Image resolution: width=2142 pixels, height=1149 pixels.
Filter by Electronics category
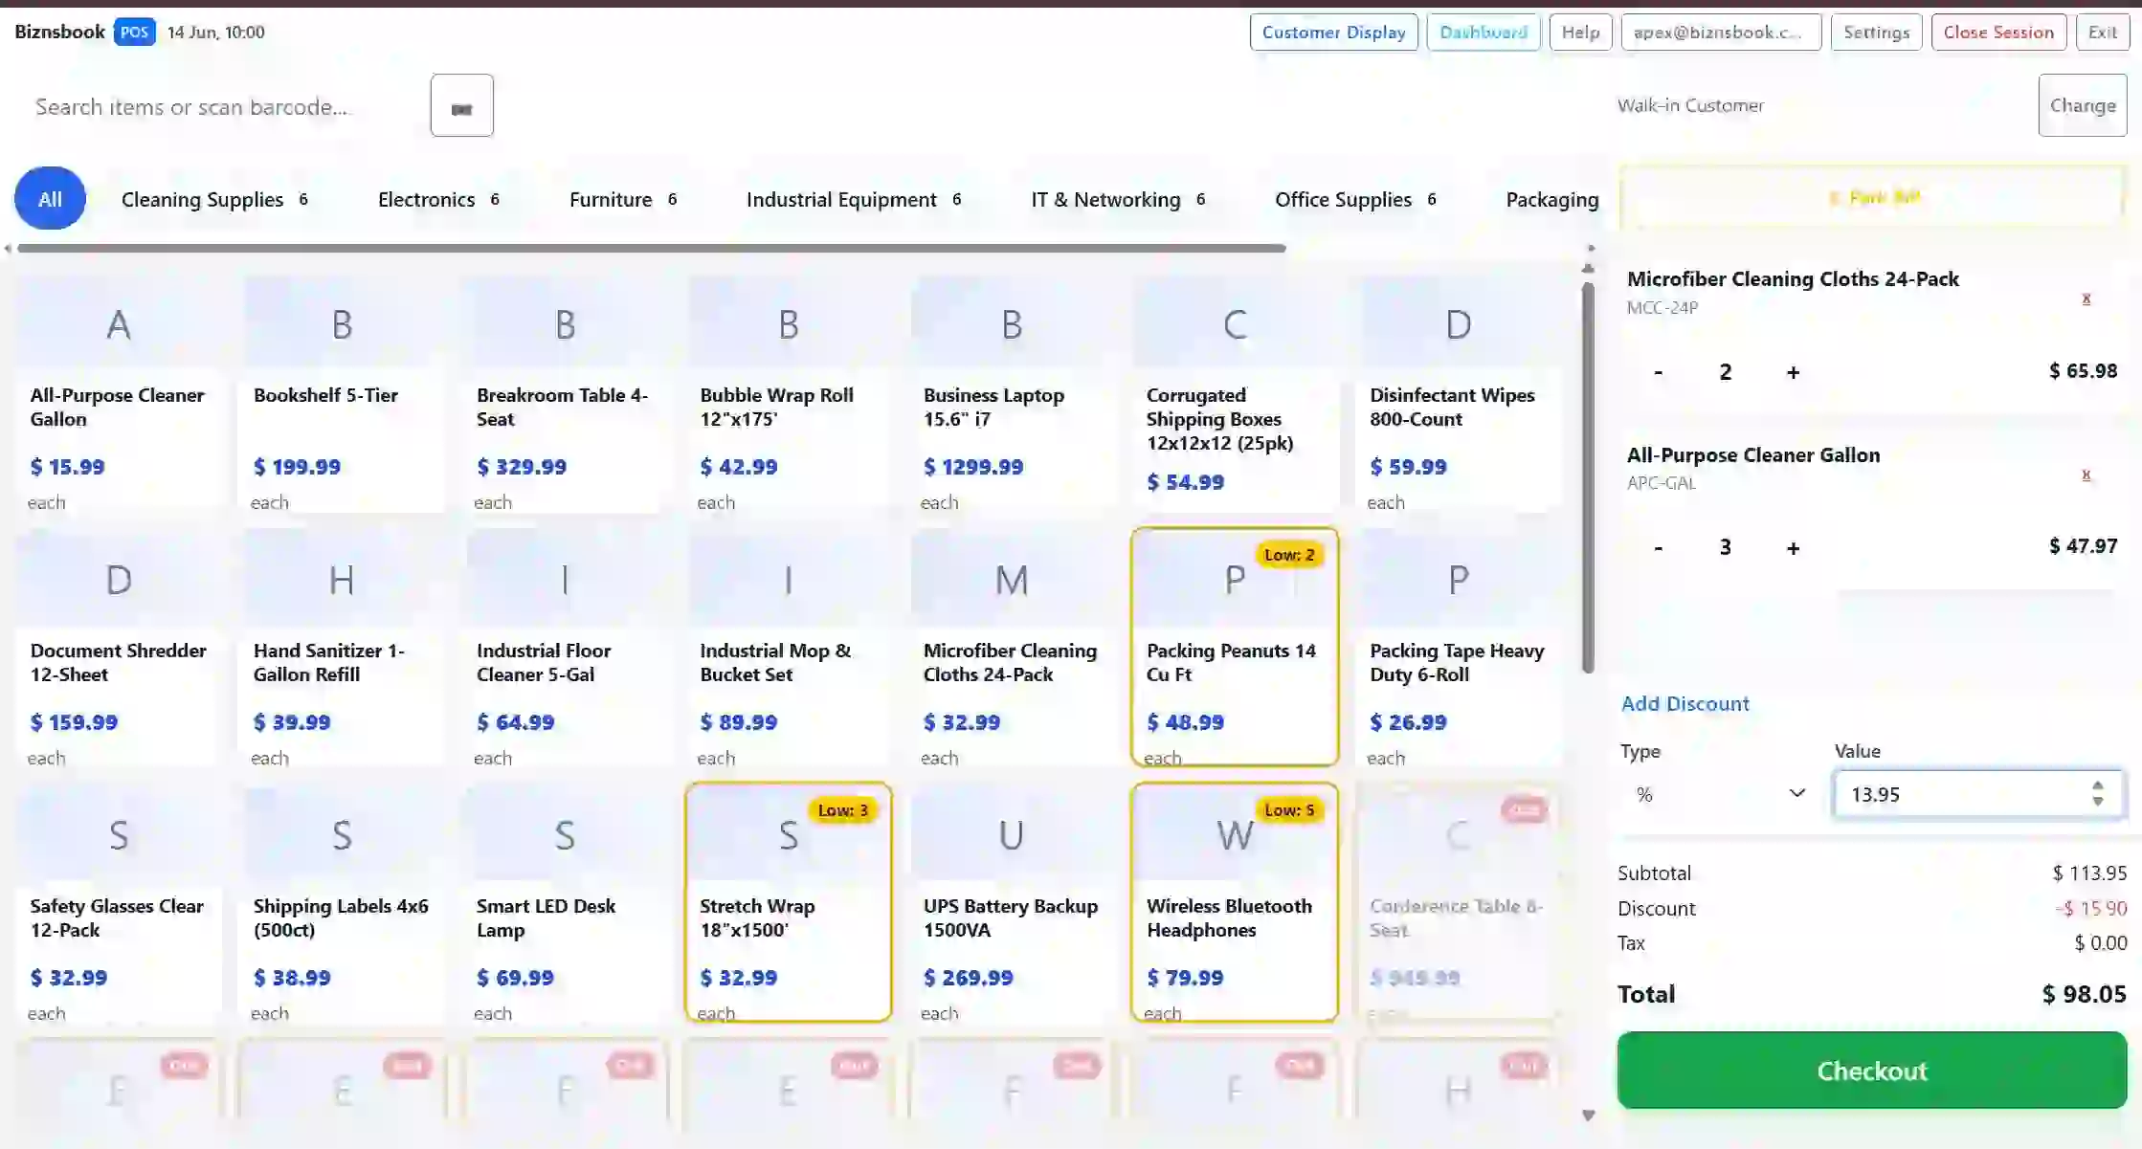[x=438, y=199]
